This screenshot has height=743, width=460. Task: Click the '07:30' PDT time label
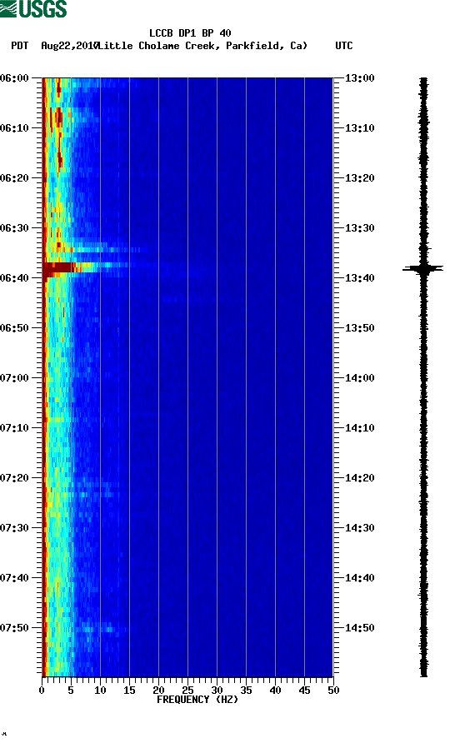pos(15,528)
